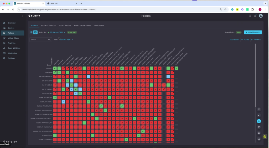269x148 pixels.
Task: Click the GLOBAL-IT-COLLABORATION source row label
Action: [44, 114]
